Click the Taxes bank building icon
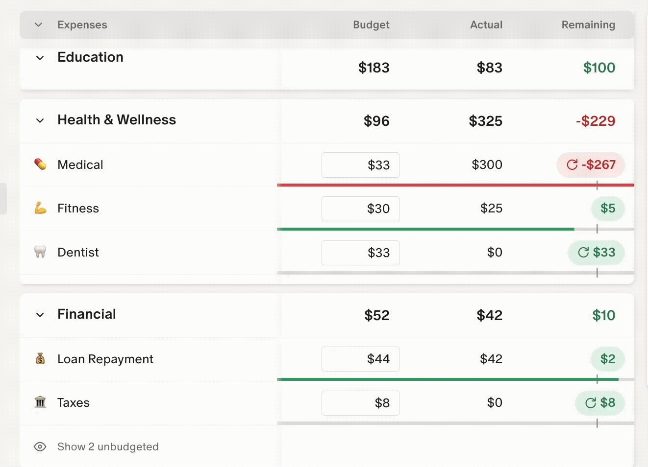 40,402
